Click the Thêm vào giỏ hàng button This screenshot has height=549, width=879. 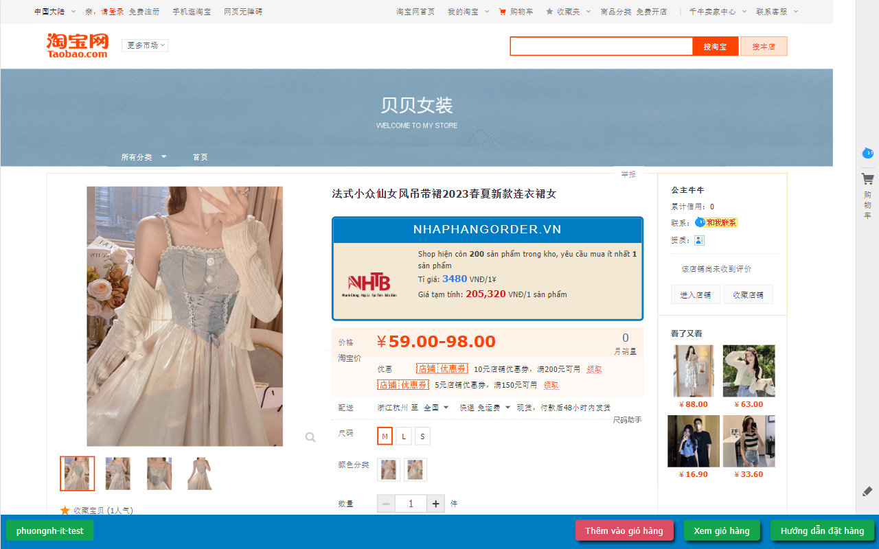tap(624, 530)
